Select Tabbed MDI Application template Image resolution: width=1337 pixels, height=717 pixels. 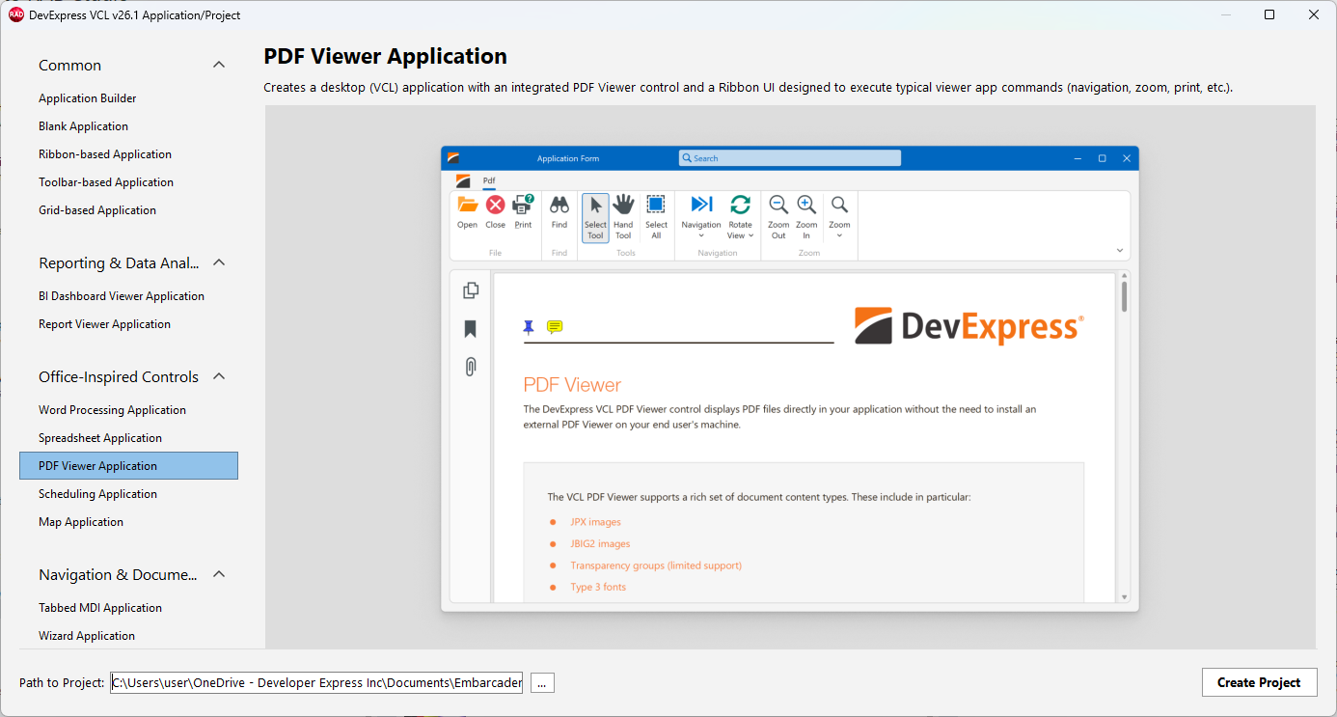[x=128, y=608]
